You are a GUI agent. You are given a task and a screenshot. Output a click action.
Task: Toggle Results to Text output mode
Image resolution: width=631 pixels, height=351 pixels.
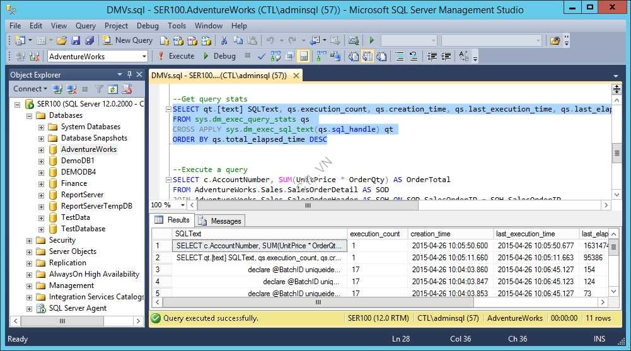pyautogui.click(x=353, y=56)
